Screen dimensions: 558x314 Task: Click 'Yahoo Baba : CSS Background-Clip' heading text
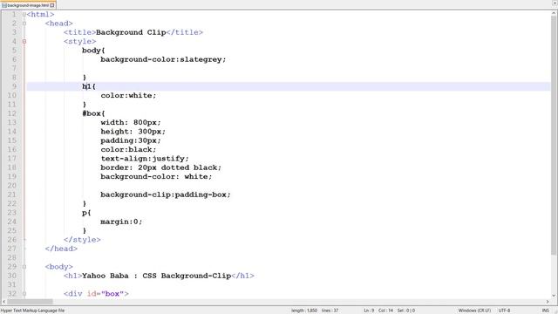point(157,276)
